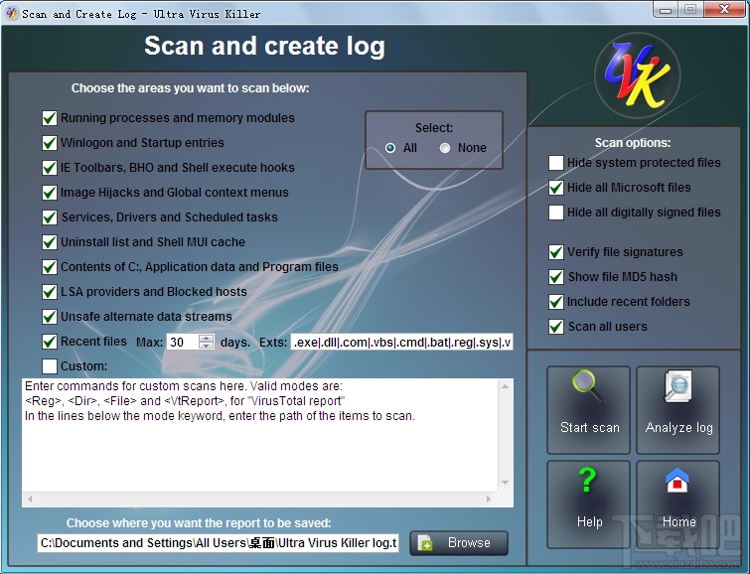
Task: Uncheck Verify file signatures
Action: coord(556,252)
